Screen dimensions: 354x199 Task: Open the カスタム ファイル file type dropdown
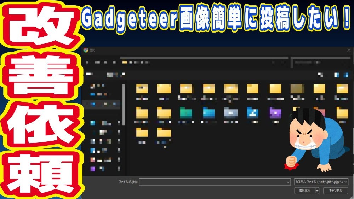(321, 182)
